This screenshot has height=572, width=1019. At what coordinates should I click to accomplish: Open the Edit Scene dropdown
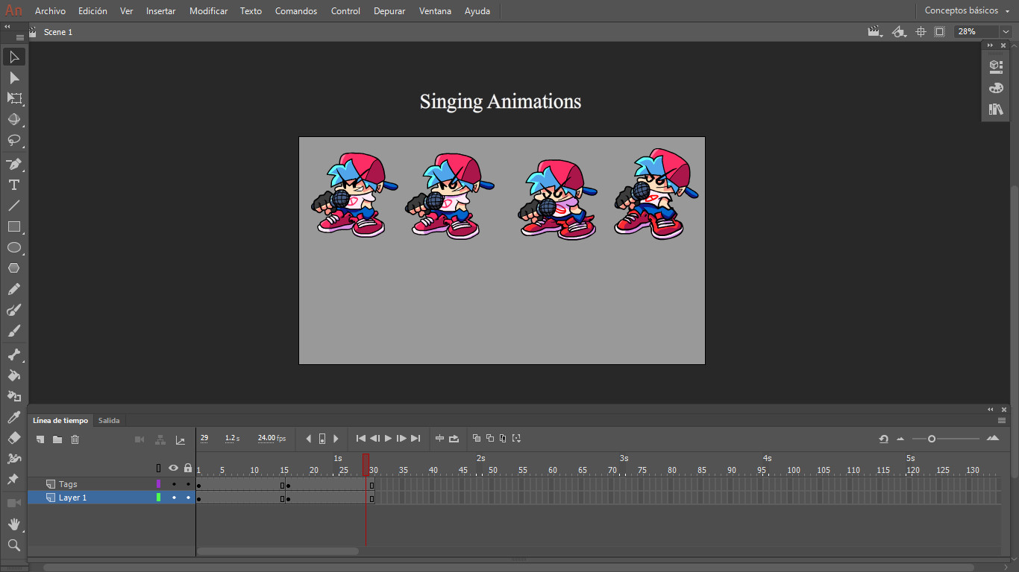tap(874, 31)
